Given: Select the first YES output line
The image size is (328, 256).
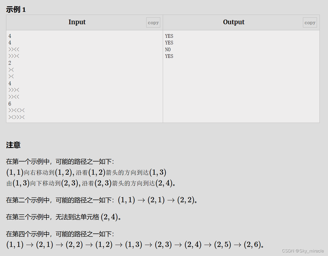Looking at the screenshot, I should [169, 36].
